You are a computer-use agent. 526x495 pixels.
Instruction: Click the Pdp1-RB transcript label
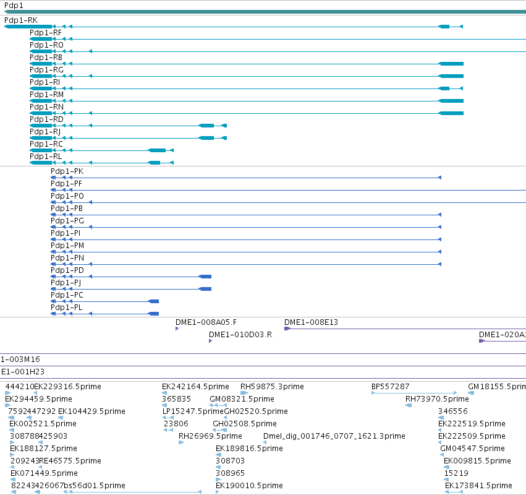tap(46, 58)
